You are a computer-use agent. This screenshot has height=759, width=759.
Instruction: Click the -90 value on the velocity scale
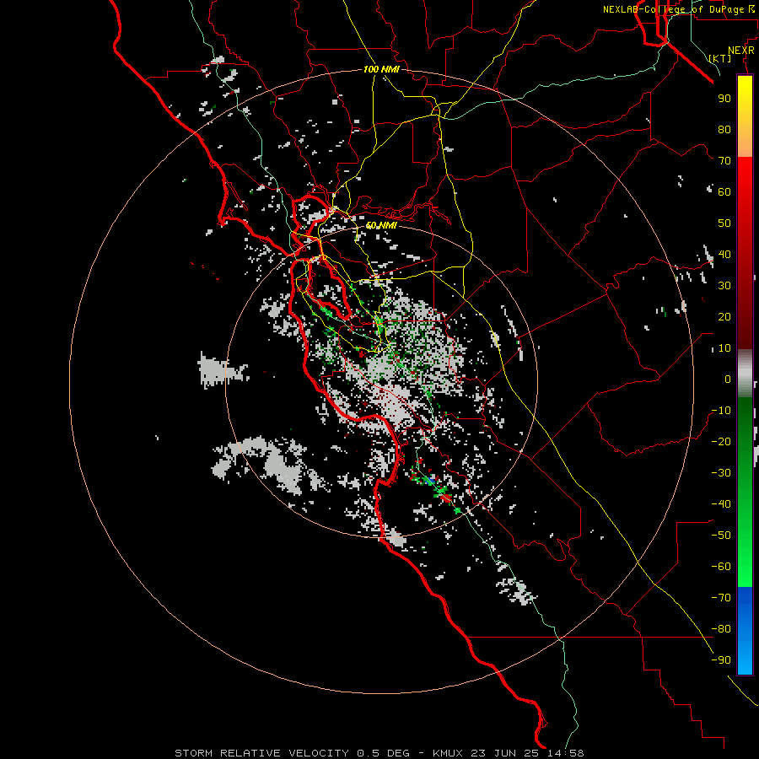721,660
